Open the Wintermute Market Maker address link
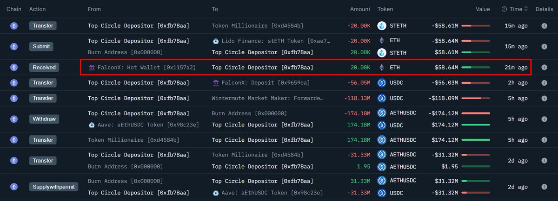 coord(267,98)
